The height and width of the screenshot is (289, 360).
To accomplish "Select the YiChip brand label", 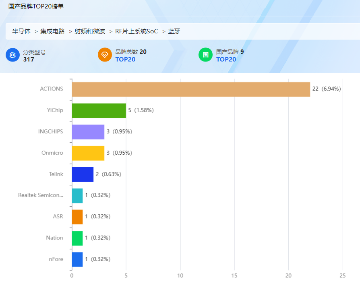I will coord(55,110).
